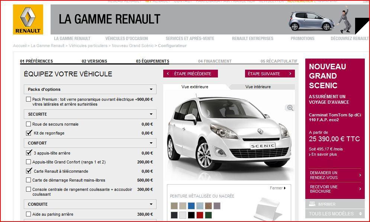The width and height of the screenshot is (370, 222).
Task: Go to step 01 Préférences
Action: click(x=36, y=61)
